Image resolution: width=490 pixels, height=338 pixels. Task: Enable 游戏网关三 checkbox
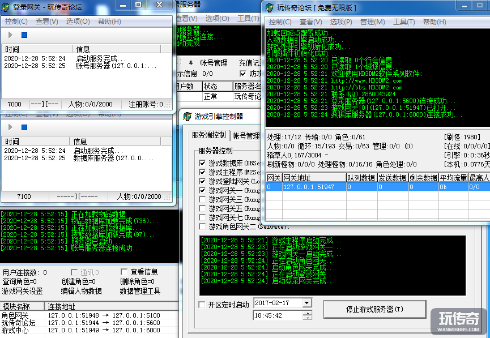click(202, 199)
